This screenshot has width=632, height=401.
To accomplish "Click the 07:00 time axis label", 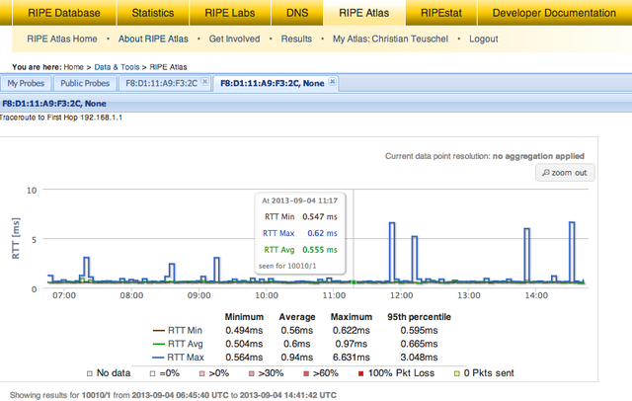I will (x=64, y=295).
